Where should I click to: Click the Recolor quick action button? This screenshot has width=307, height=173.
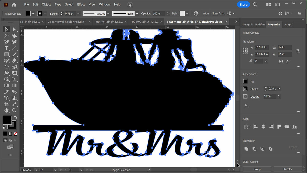coord(288,169)
